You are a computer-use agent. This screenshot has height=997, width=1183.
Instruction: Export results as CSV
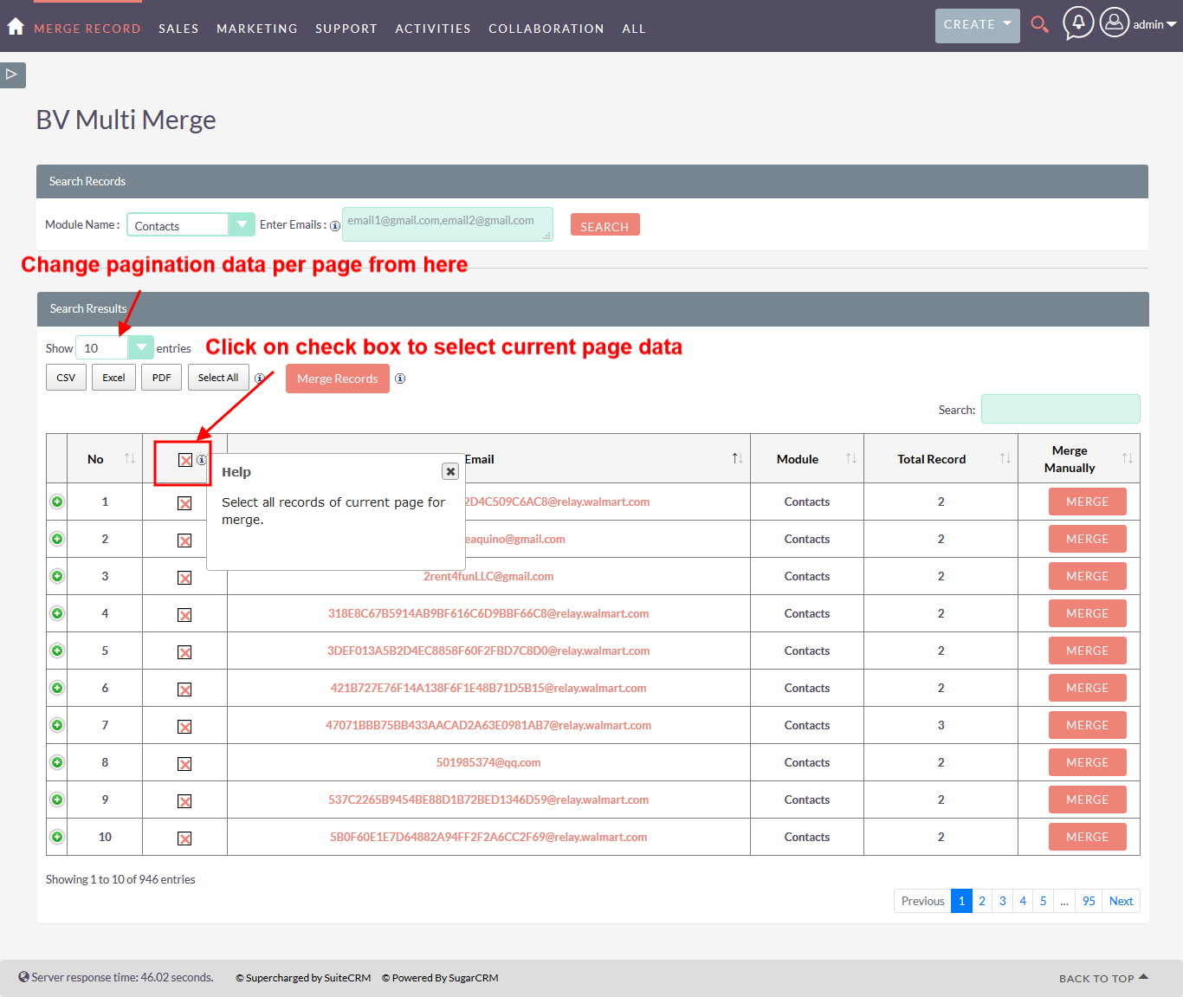click(x=66, y=378)
